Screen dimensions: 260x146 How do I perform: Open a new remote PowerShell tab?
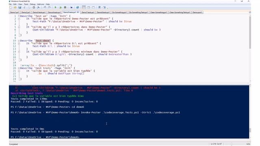[x=71, y=7]
